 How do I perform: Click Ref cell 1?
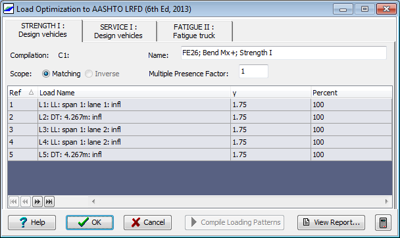tap(23, 105)
